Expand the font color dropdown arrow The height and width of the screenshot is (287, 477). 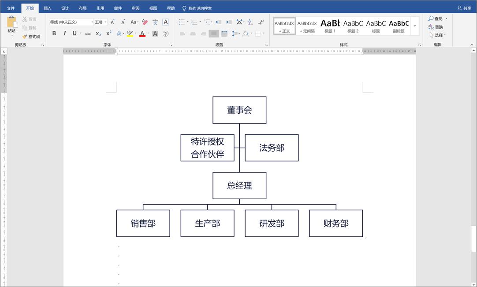147,34
